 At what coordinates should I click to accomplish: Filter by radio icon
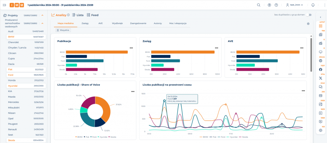tap(321, 43)
